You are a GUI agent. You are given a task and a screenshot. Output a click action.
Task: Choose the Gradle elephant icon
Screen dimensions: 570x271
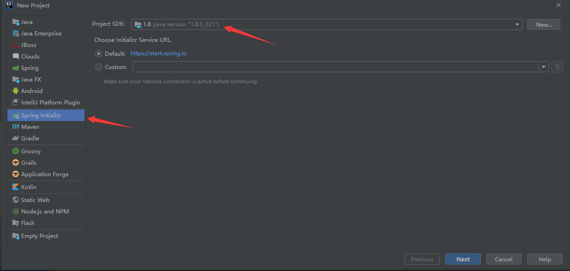pos(16,138)
